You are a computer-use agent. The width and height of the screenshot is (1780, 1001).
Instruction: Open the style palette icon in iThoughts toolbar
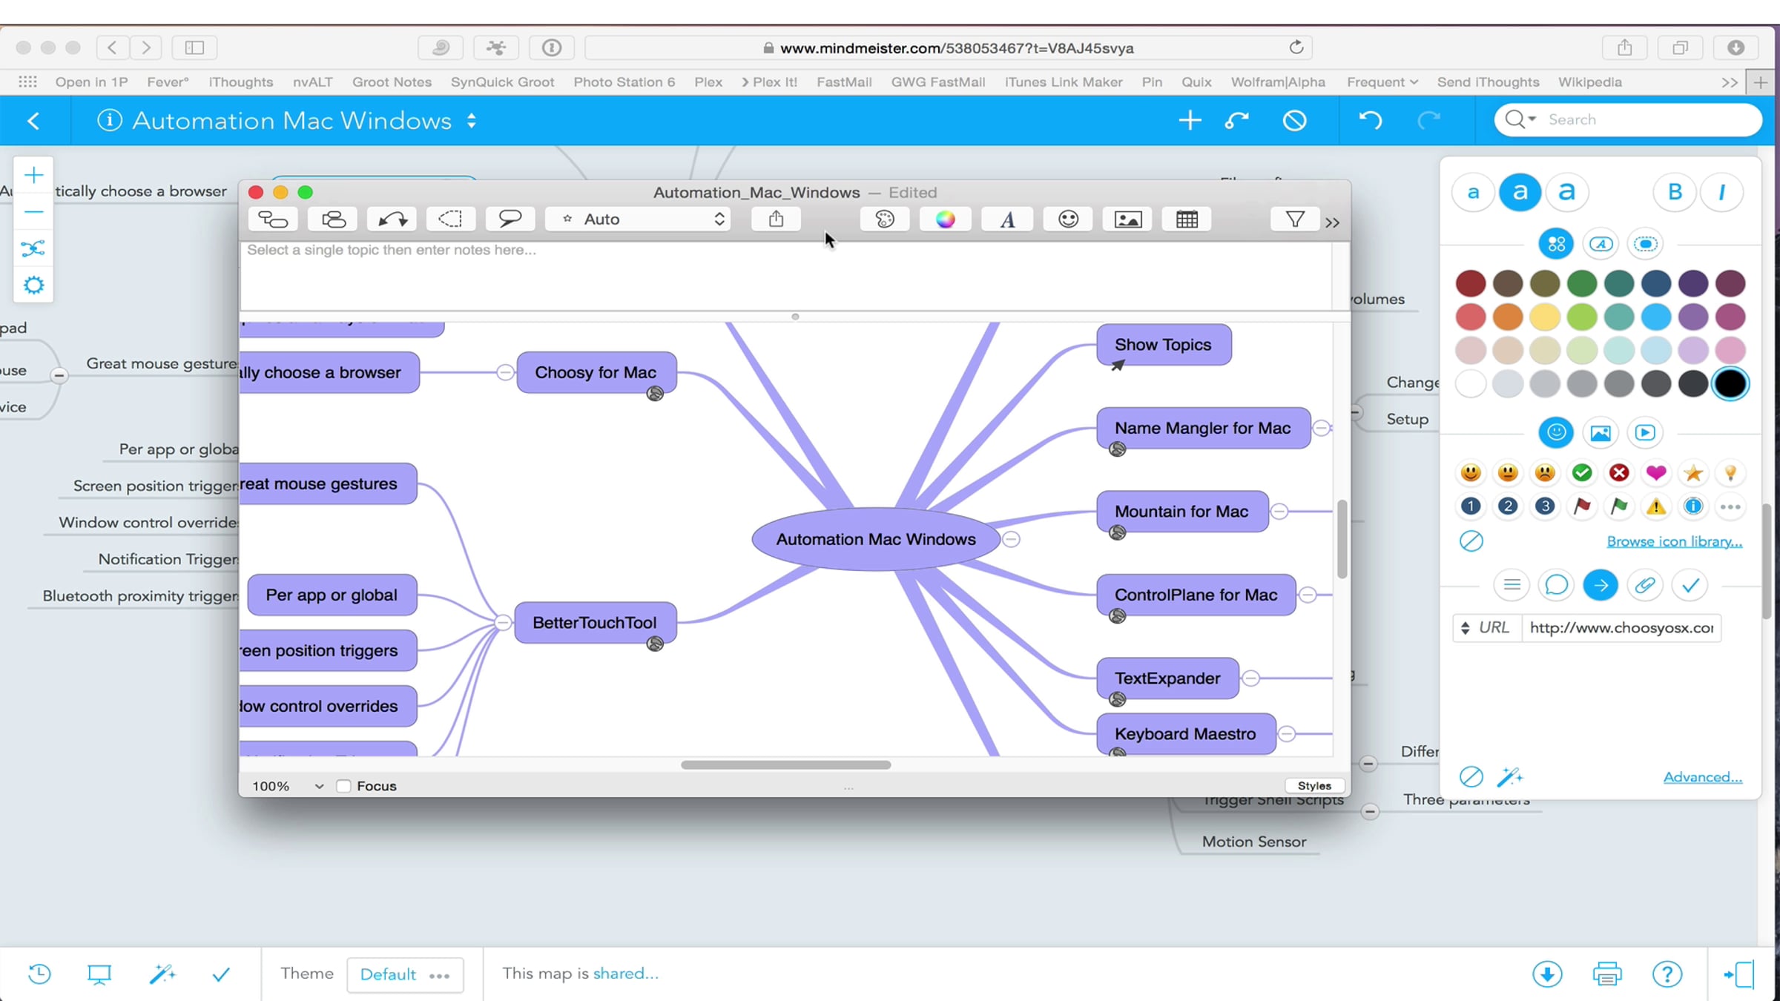[885, 219]
